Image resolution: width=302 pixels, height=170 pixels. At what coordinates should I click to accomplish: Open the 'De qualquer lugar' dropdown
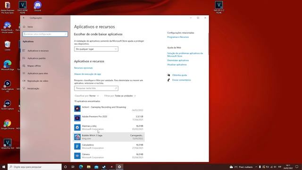(96, 49)
